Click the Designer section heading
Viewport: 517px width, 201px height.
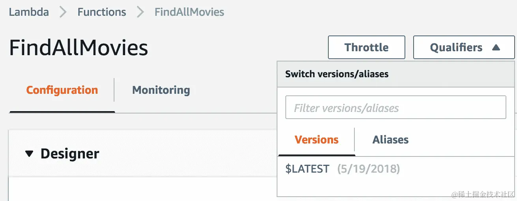coord(69,154)
